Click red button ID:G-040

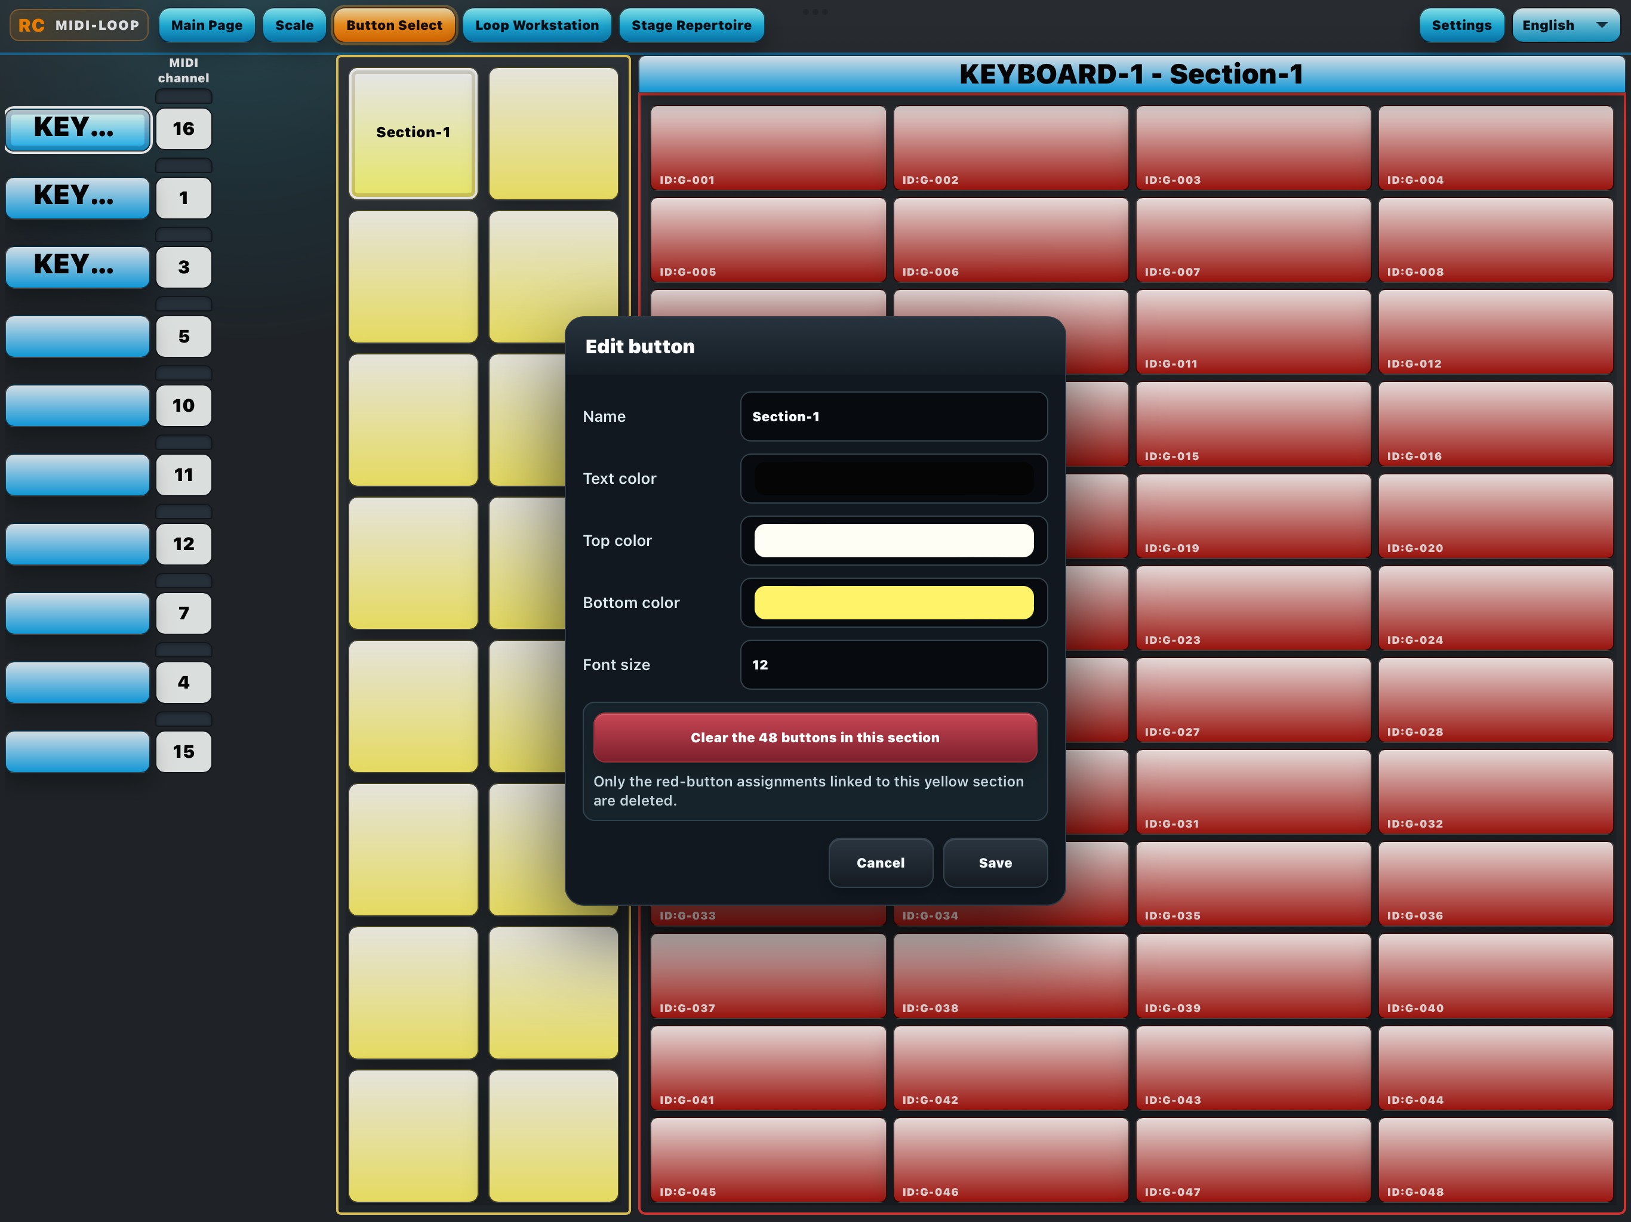(x=1496, y=976)
